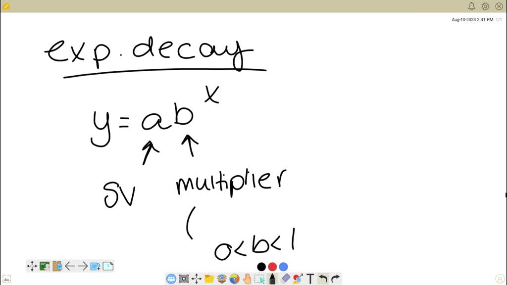Open the settings gear menu
507x285 pixels.
pyautogui.click(x=485, y=6)
